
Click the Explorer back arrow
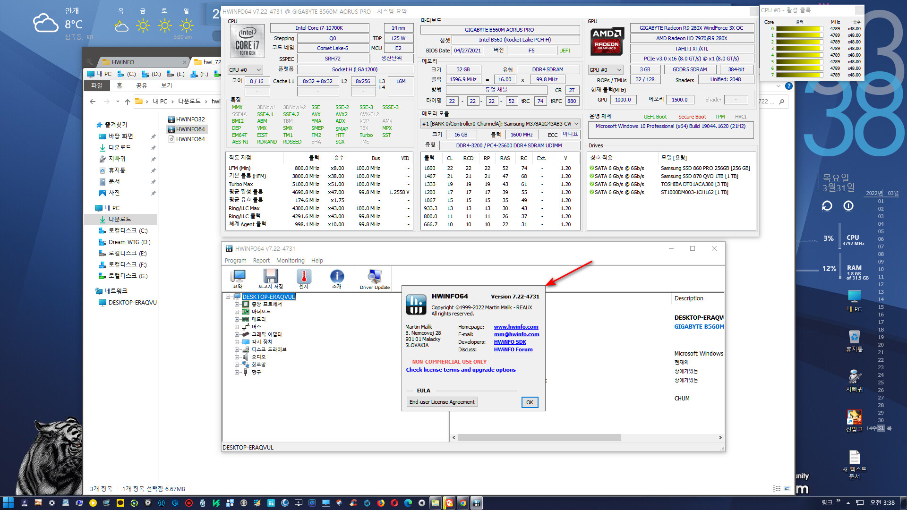93,102
